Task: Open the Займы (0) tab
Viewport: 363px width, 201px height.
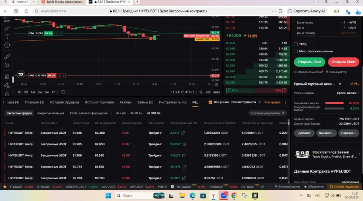Action: pyautogui.click(x=145, y=102)
